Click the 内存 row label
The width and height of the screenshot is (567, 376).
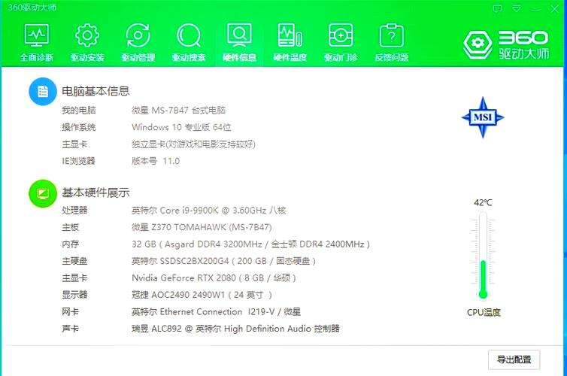coord(70,244)
